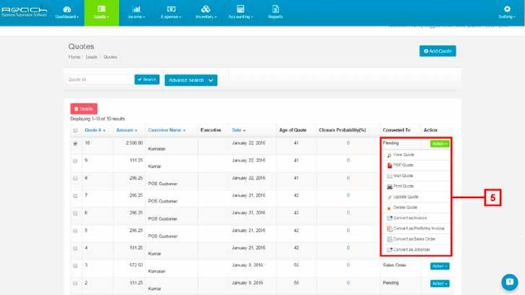Viewport: 525px width, 295px height.
Task: Open the Setting gear icon
Action: coord(507,13)
